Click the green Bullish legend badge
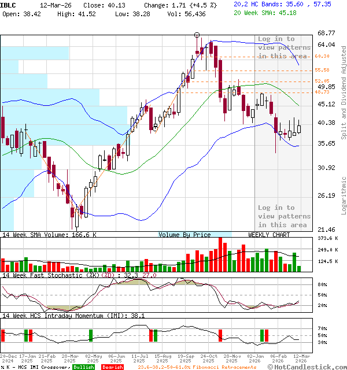The height and width of the screenshot is (370, 347). (84, 367)
